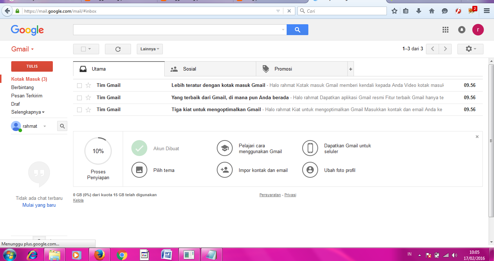
Task: Star the 'Tiga kiat' email
Action: pos(88,109)
